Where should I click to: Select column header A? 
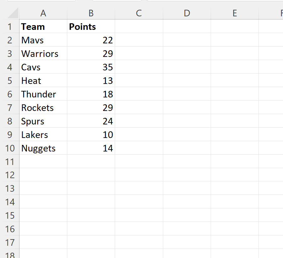click(x=43, y=13)
